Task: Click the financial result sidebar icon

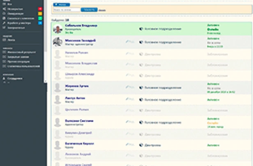Action: tap(4, 52)
